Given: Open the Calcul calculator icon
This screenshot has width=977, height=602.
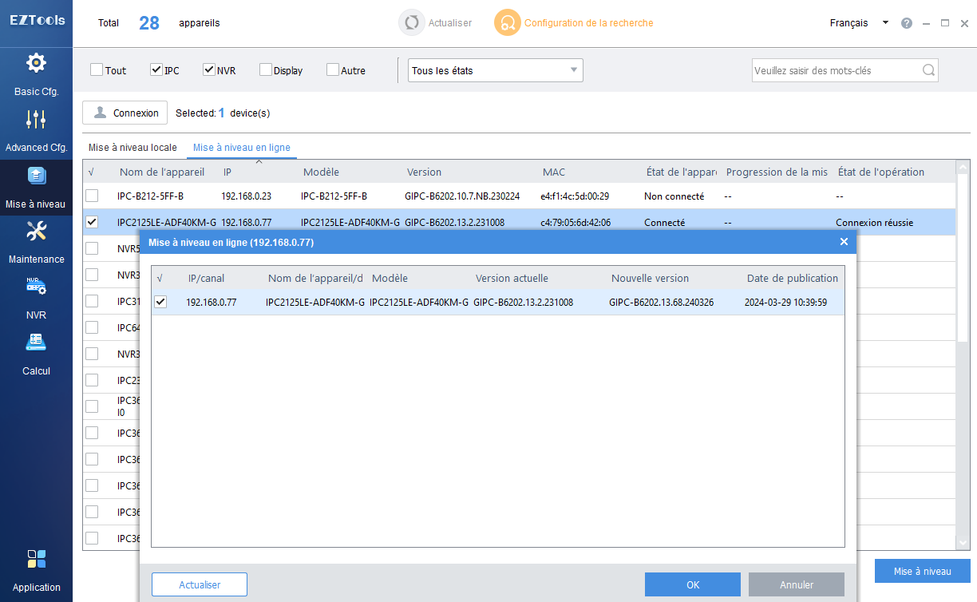Looking at the screenshot, I should [36, 343].
